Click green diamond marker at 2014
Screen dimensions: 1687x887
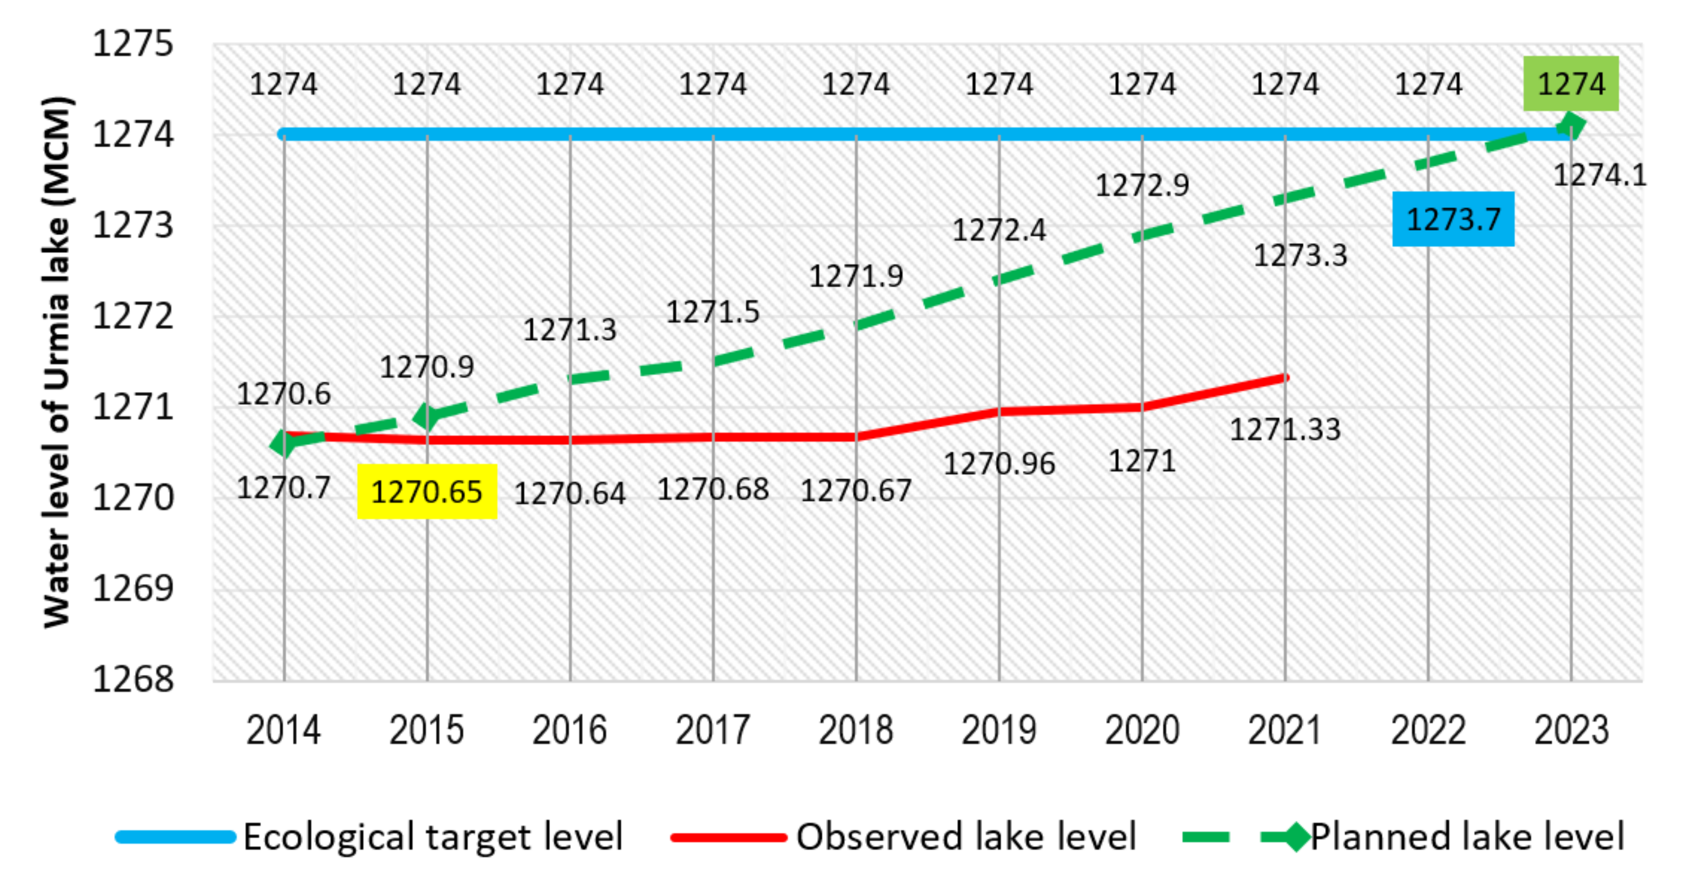pyautogui.click(x=283, y=443)
